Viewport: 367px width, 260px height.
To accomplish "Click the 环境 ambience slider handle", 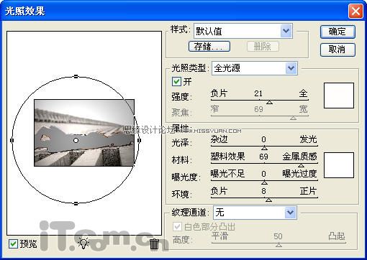I will [x=269, y=200].
